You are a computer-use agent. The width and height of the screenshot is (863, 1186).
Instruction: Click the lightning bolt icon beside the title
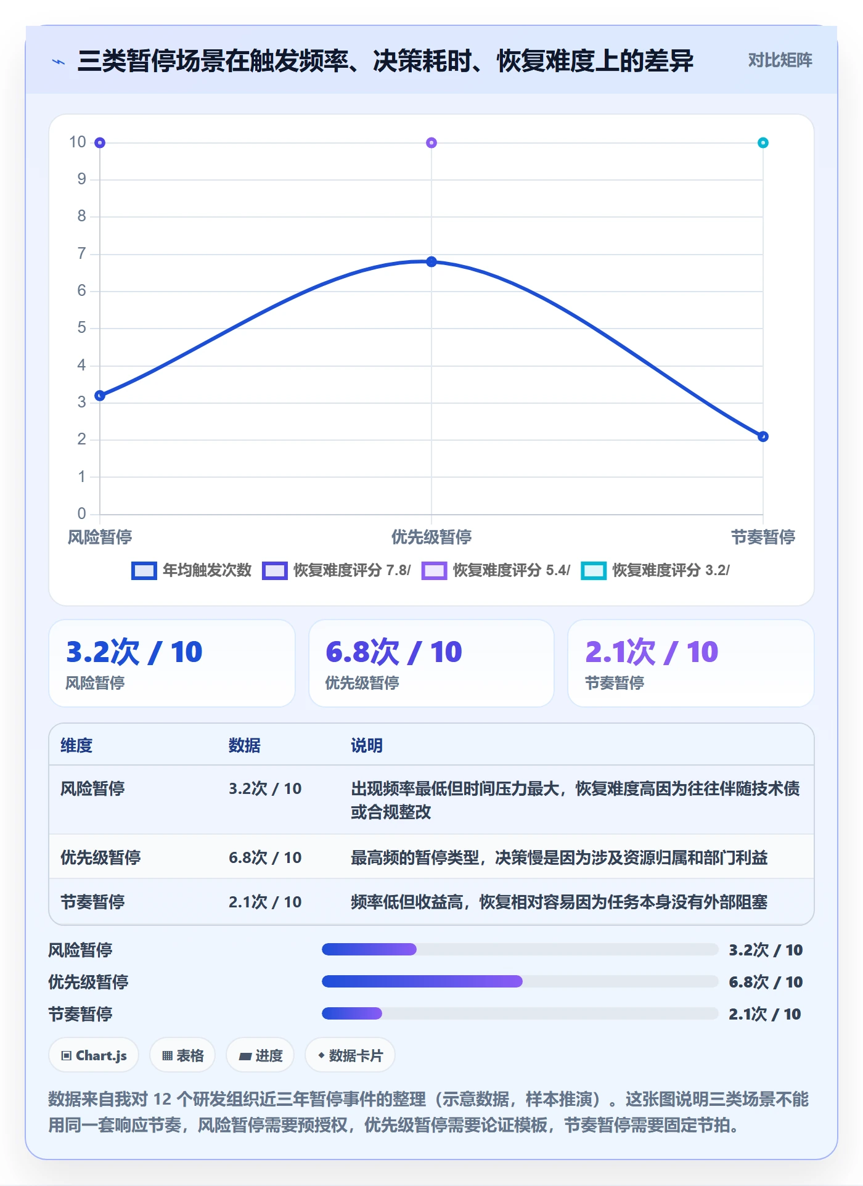point(59,62)
